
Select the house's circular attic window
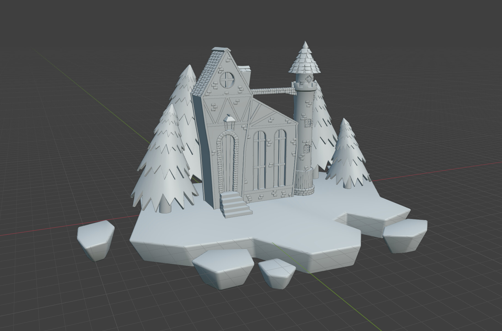(x=227, y=80)
